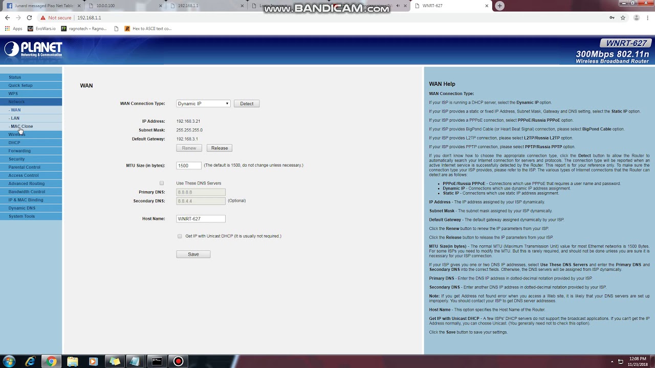Open the Command Prompt taskbar icon
The image size is (655, 368).
click(157, 361)
